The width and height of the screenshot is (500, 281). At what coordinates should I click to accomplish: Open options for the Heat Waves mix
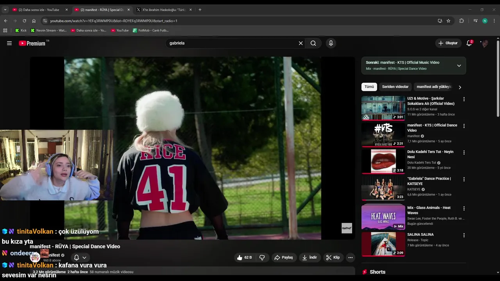(x=464, y=208)
